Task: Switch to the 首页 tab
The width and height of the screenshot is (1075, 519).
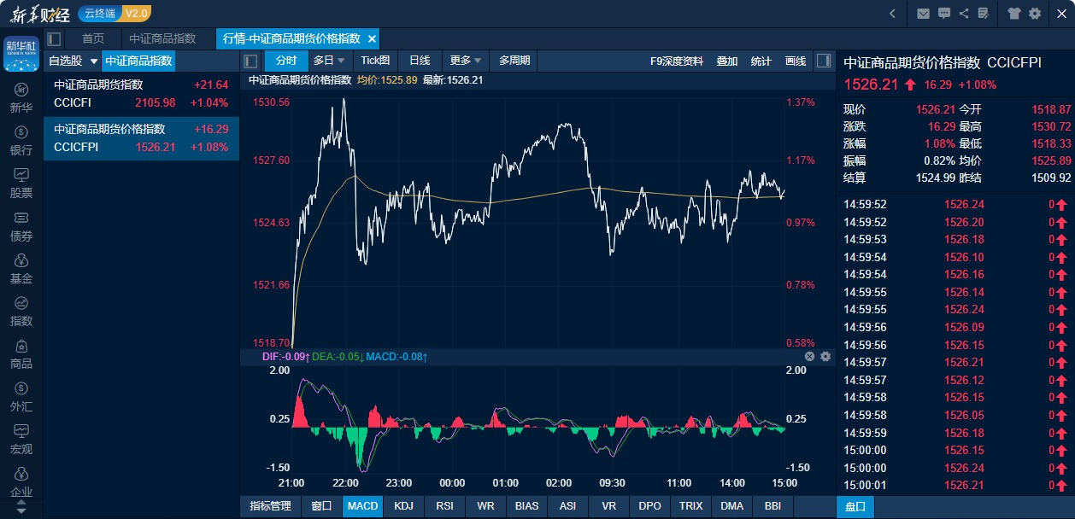Action: point(93,38)
